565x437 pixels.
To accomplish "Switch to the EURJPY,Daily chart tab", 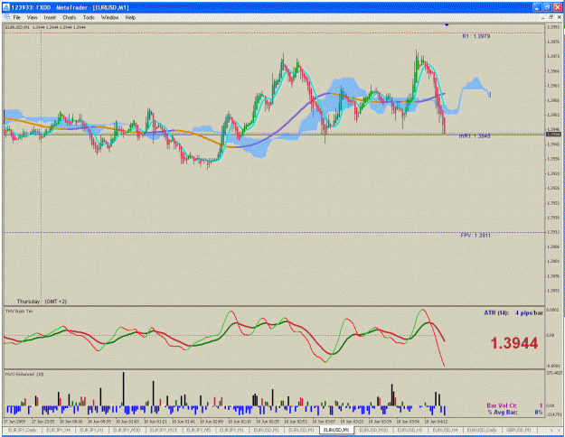I will [x=22, y=430].
